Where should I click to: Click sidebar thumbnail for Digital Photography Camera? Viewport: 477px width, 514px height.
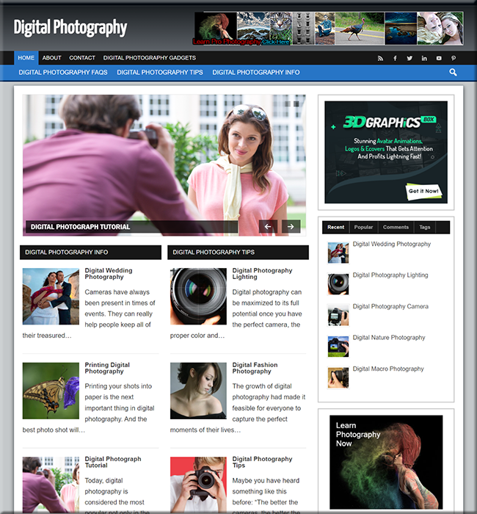coord(338,315)
